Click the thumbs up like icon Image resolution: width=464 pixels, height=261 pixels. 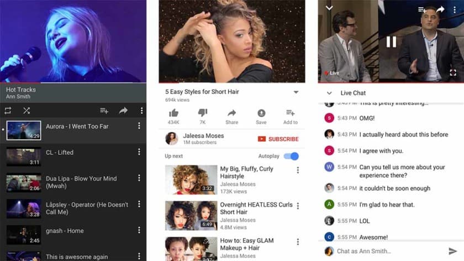pyautogui.click(x=173, y=113)
